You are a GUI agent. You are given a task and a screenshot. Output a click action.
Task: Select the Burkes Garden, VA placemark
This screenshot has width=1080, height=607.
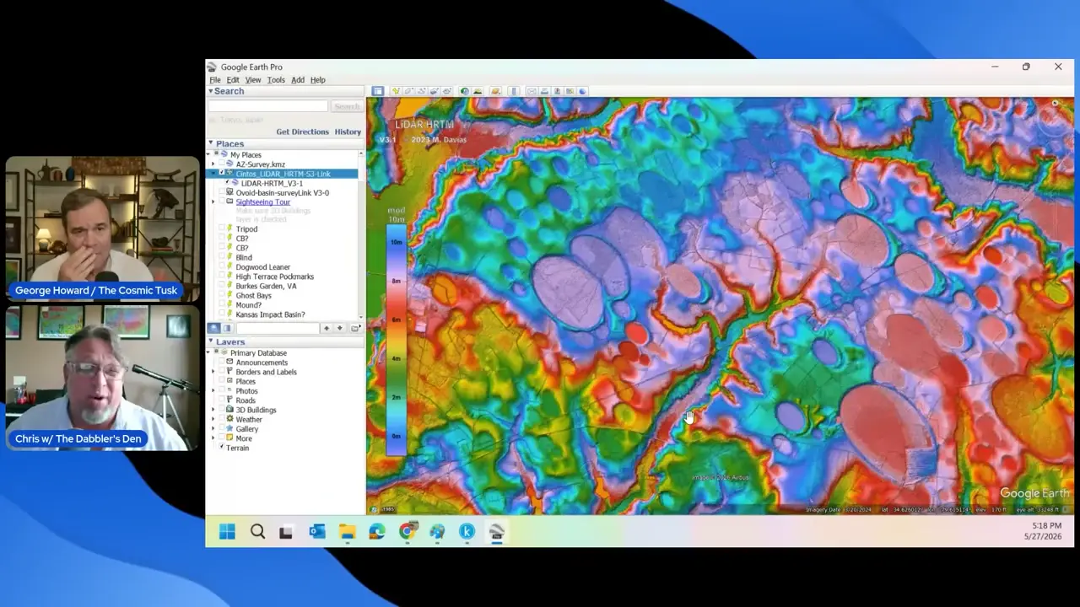266,287
